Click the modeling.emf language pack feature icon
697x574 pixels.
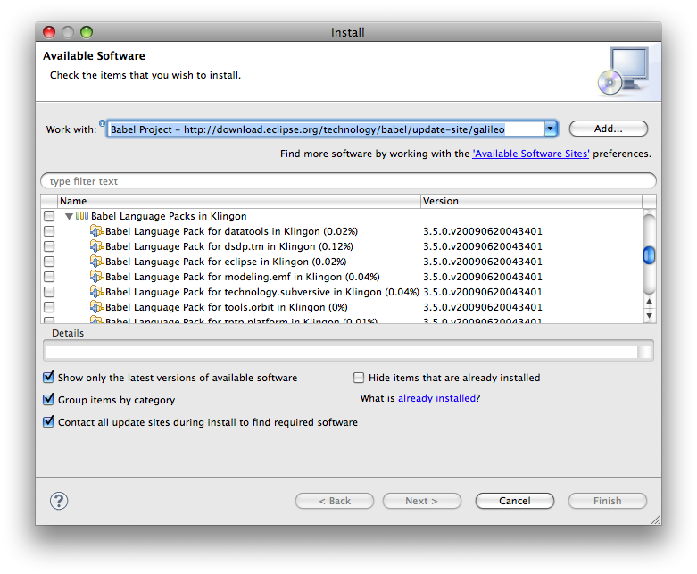(x=96, y=277)
